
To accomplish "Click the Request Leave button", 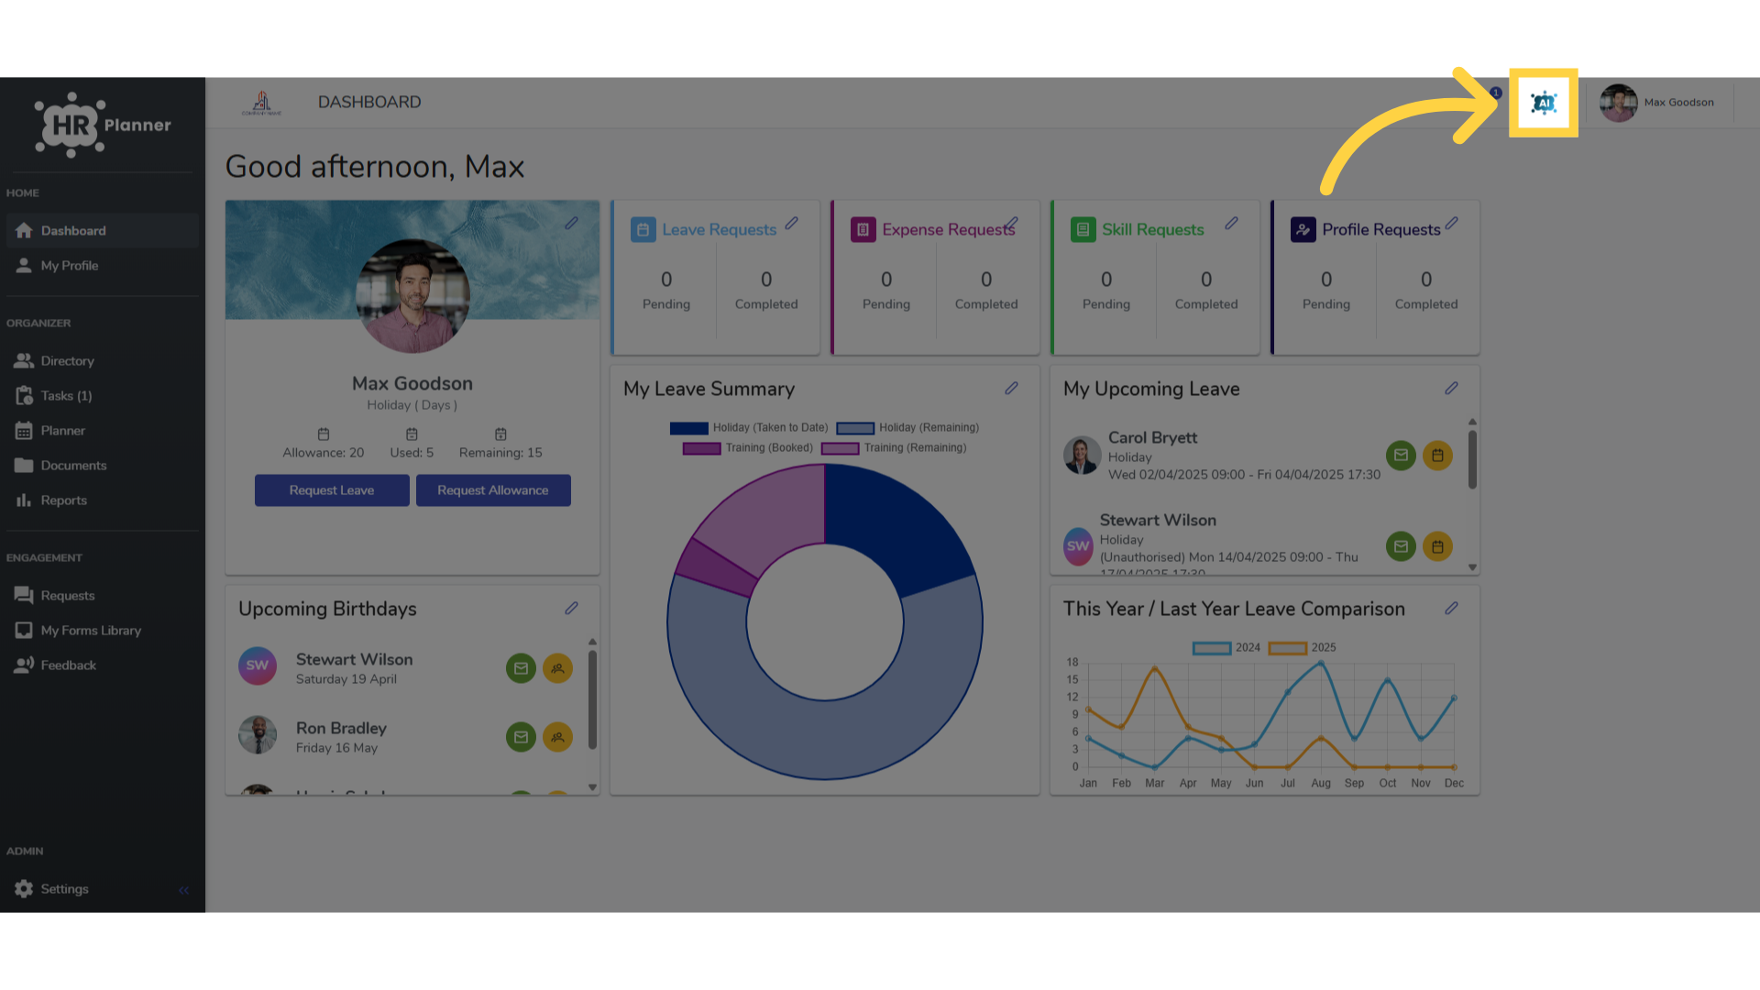I will [332, 490].
